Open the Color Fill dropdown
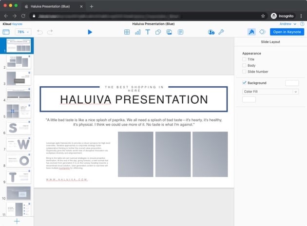This screenshot has height=226, width=307. [x=270, y=92]
